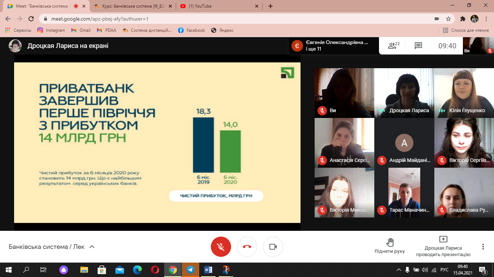Open Система дистанцій bookmark
The image size is (494, 277).
[147, 30]
